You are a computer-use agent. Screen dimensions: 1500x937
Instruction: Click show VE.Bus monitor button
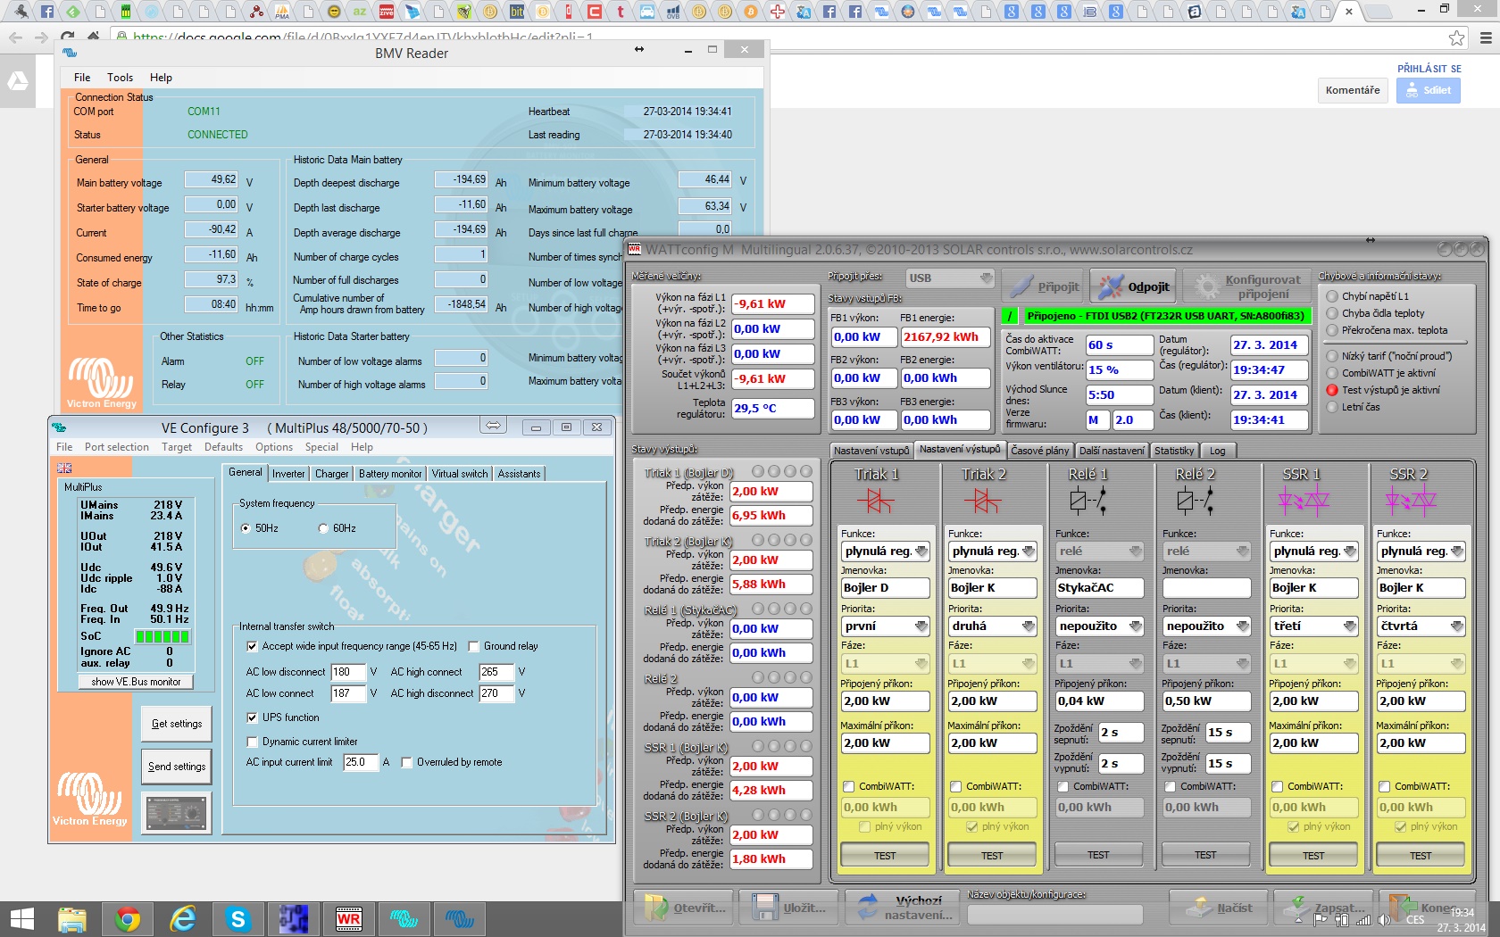pos(137,682)
